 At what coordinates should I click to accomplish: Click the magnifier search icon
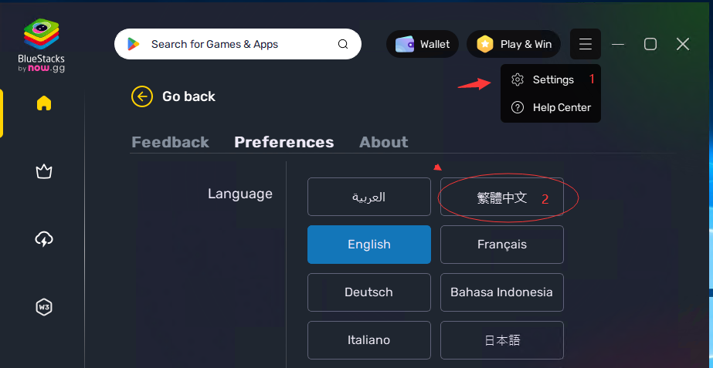pos(343,44)
